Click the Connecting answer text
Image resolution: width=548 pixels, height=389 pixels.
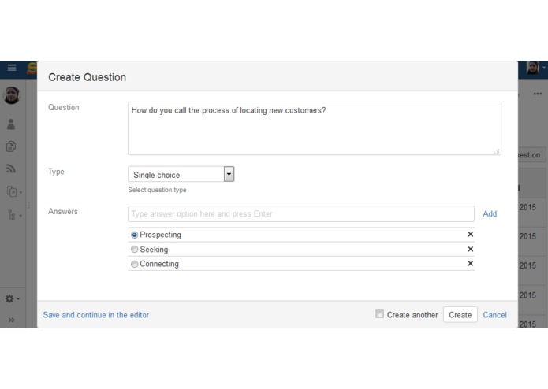click(159, 264)
